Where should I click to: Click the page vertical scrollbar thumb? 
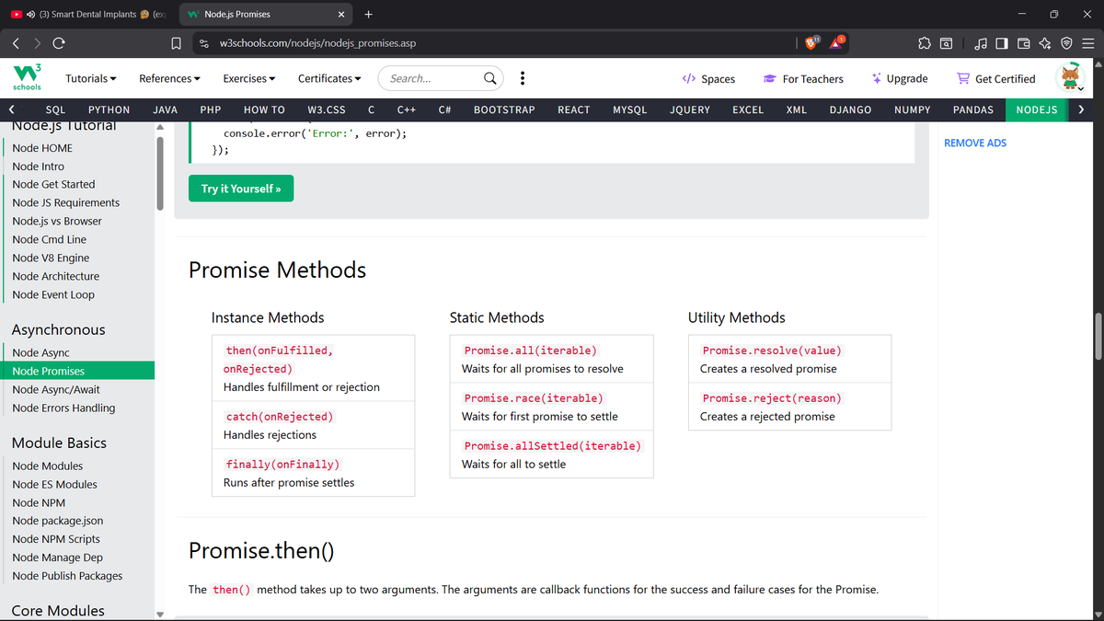(x=1098, y=336)
